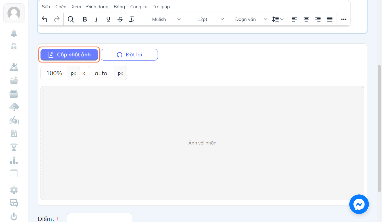Open the Chèn menu

pos(61,7)
